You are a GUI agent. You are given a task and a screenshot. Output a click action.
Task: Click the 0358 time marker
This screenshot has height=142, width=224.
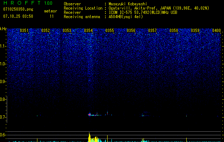[x=174, y=31]
